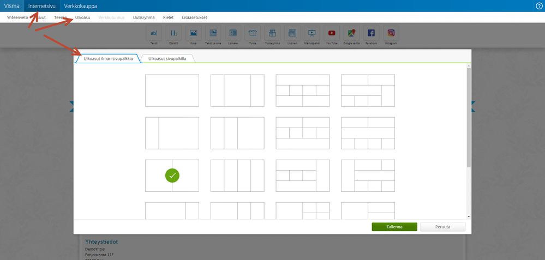The height and width of the screenshot is (260, 545).
Task: Select the Lomake form widget icon
Action: (x=233, y=33)
